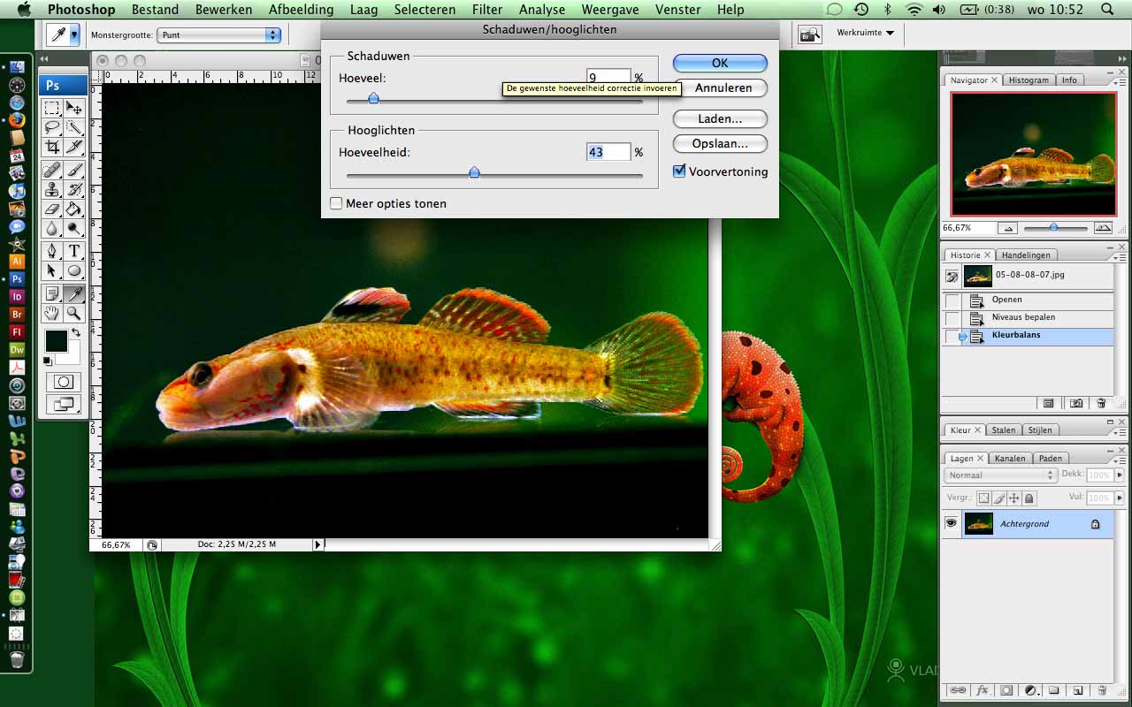Create new snapshot in History panel

(x=1076, y=403)
